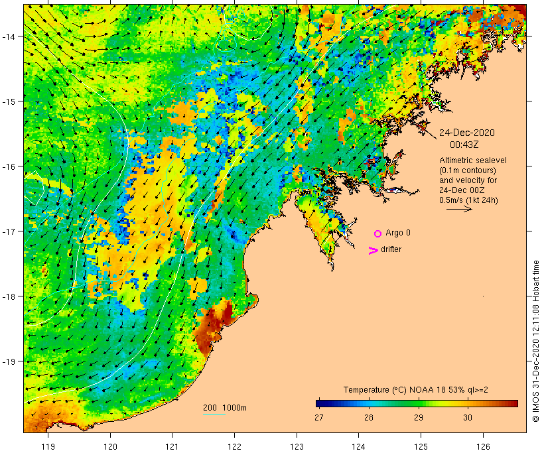Click the '24-Dec 00Z' text line
The width and height of the screenshot is (544, 451).
462,190
